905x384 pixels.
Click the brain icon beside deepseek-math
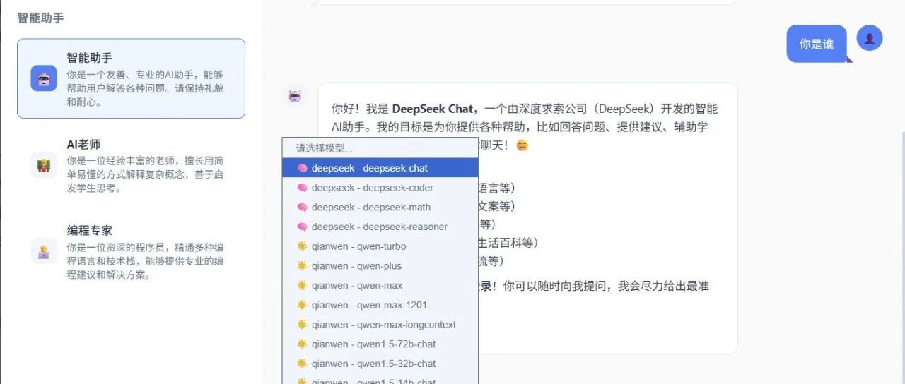[x=302, y=208]
